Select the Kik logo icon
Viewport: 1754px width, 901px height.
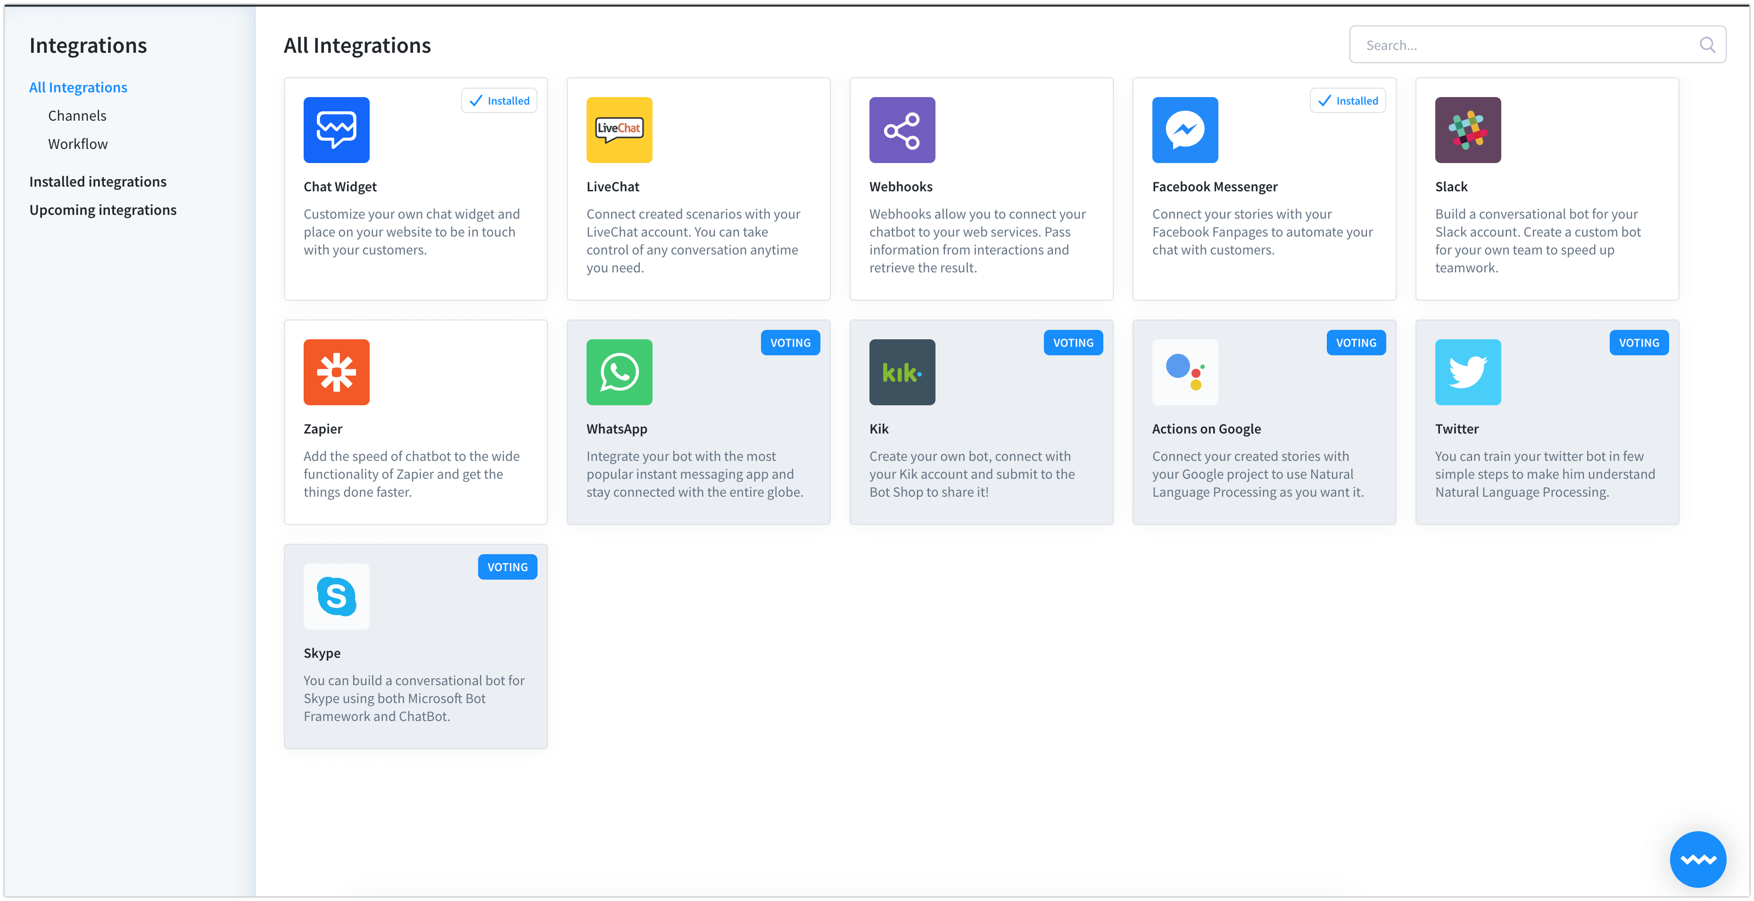[902, 372]
